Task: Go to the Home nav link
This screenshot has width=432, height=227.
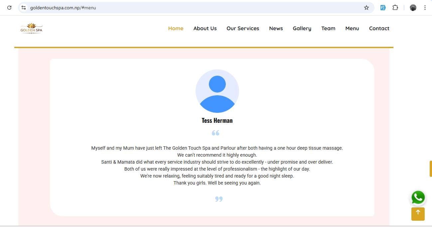Action: 176,29
